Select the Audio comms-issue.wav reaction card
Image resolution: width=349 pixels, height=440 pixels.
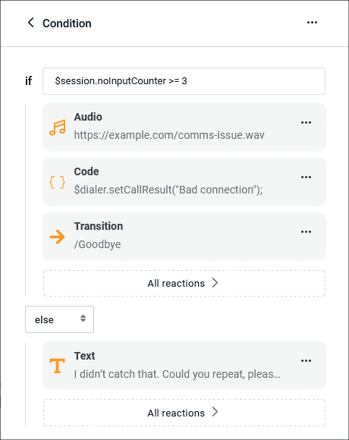pyautogui.click(x=184, y=127)
